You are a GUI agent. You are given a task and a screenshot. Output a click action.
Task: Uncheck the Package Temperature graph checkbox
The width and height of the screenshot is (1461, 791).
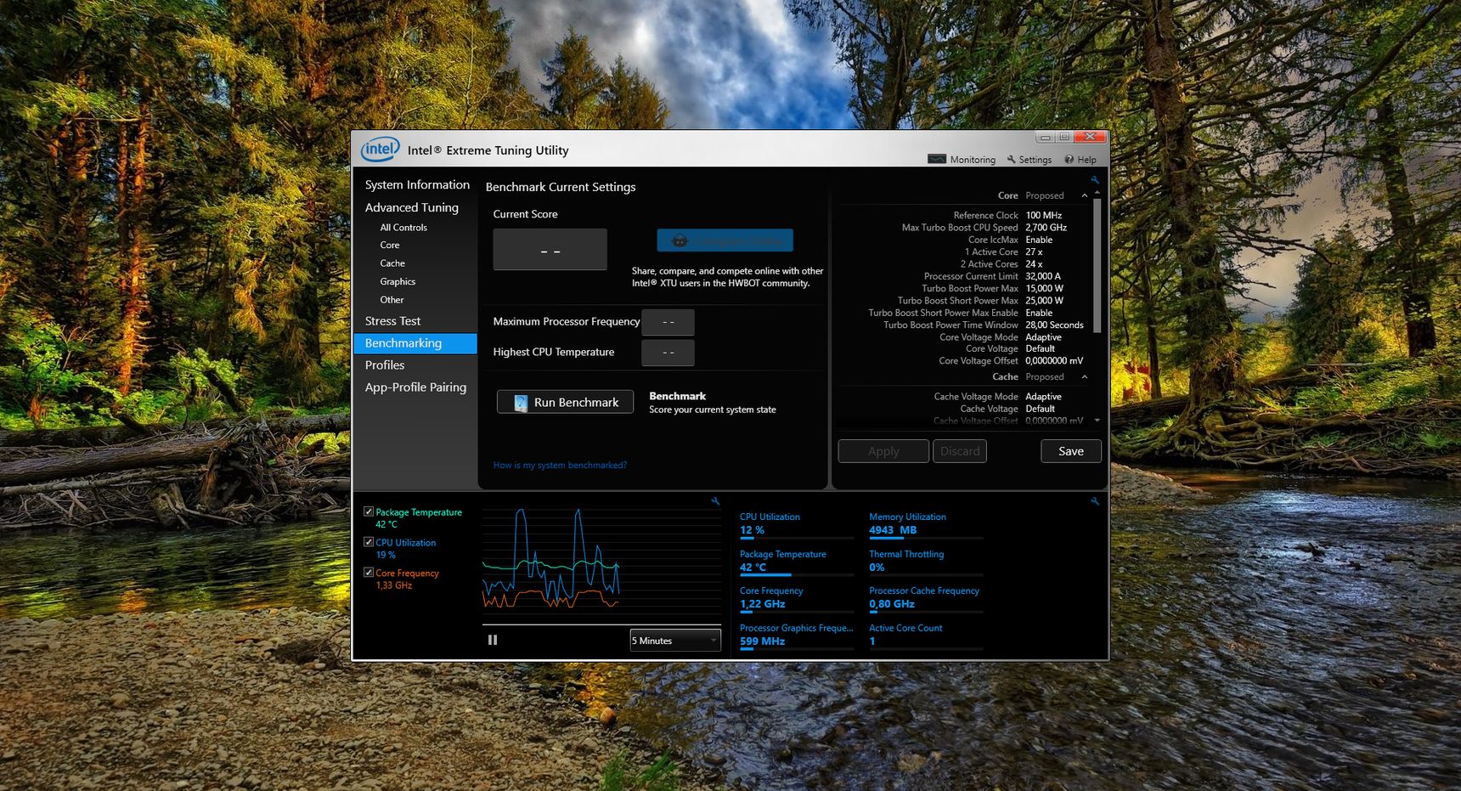tap(369, 511)
